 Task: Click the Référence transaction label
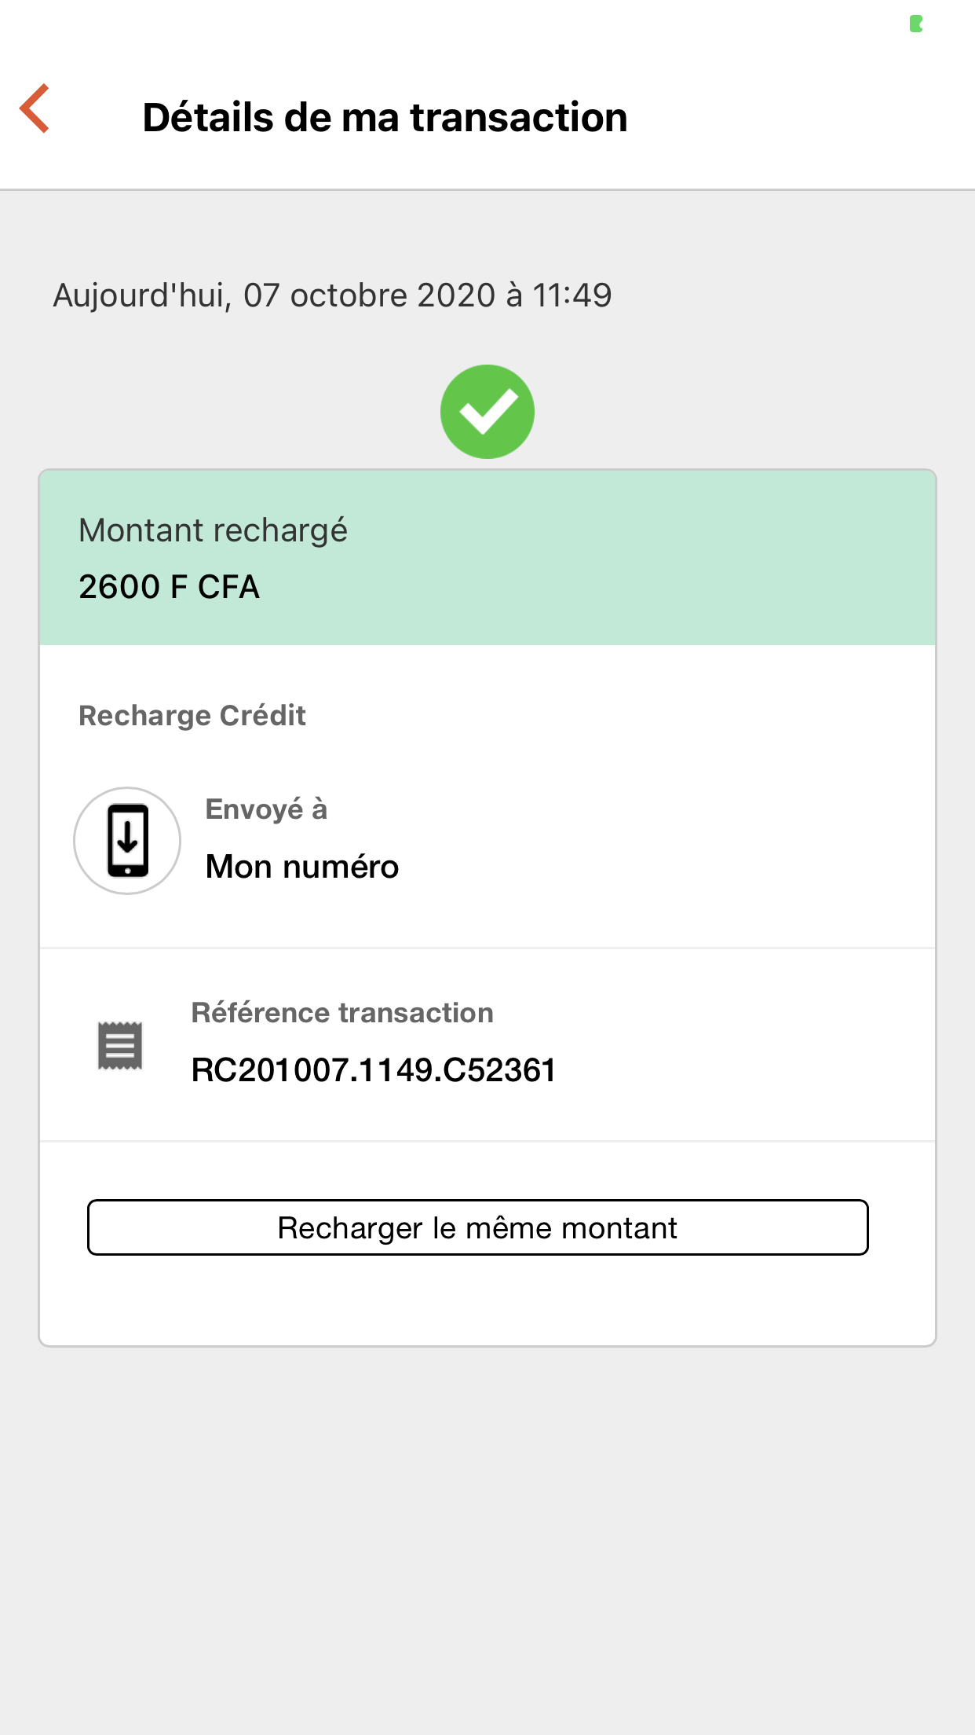[342, 1013]
